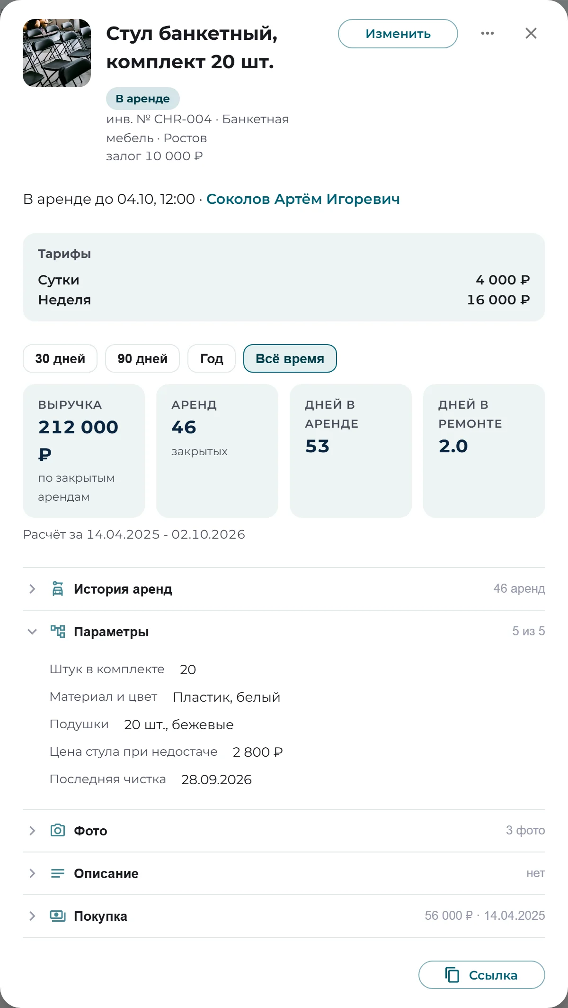Expand the Фото section chevron
Image resolution: width=568 pixels, height=1008 pixels.
[x=32, y=831]
